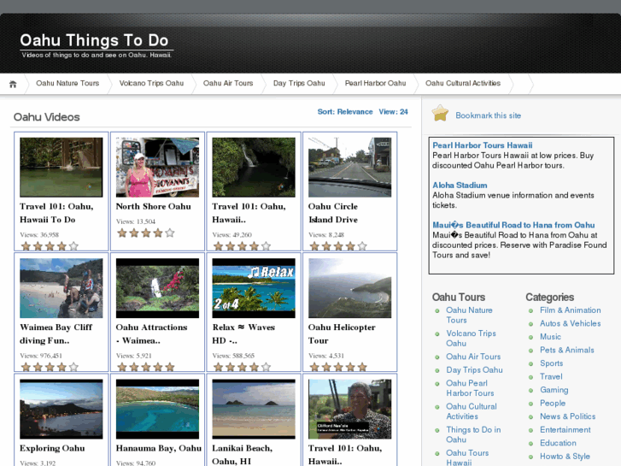
Task: Open Pearl Harbor Tours Hawaii ad link
Action: [483, 145]
